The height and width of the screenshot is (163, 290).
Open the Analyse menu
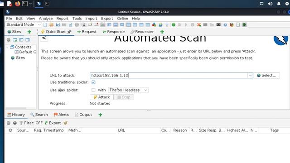coord(46,19)
